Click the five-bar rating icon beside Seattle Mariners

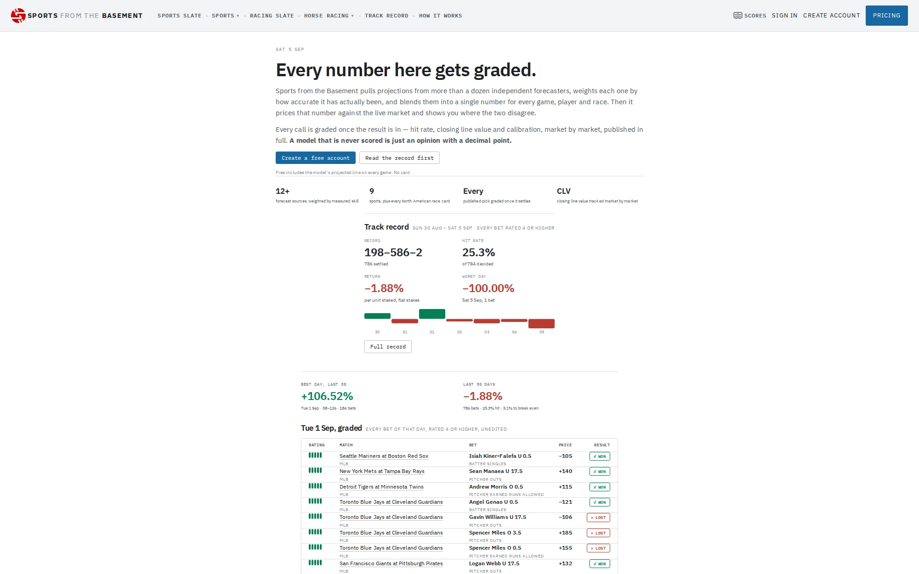click(315, 455)
